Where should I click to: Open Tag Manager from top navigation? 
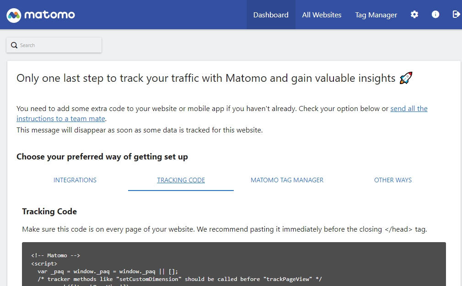[x=376, y=15]
